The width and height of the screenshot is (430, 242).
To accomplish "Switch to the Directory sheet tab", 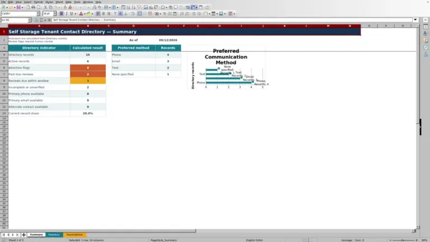I will [x=54, y=235].
